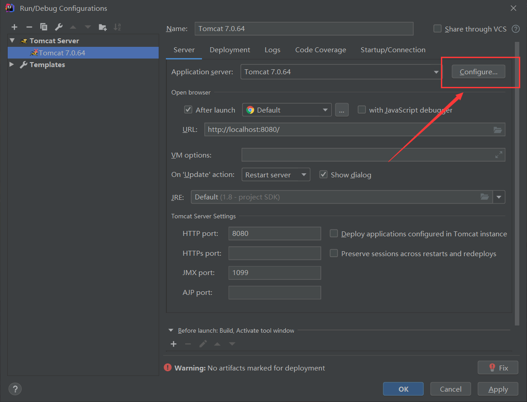Open help with bottom-left question mark
Screen dimensions: 527x402
tap(15, 389)
